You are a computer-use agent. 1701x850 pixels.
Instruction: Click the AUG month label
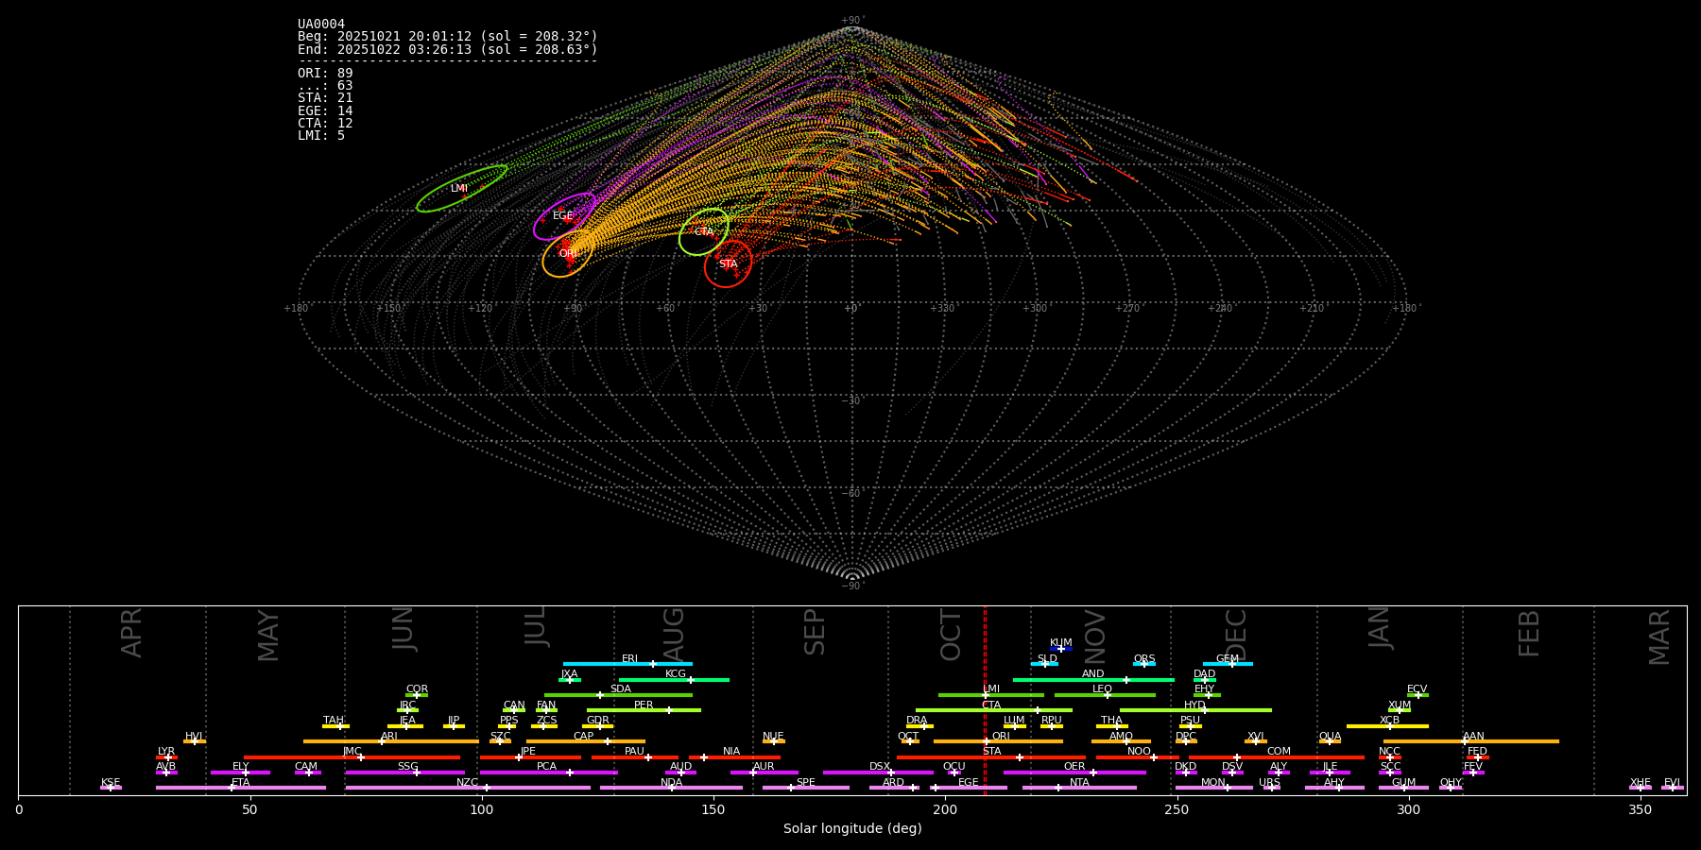pos(674,634)
